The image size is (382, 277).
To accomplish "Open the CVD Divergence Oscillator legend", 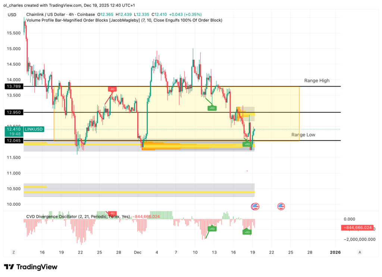I will tap(78, 217).
